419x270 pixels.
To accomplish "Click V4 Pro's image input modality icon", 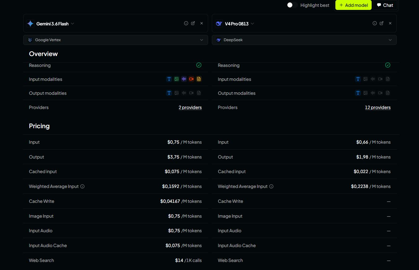I will tap(365, 79).
